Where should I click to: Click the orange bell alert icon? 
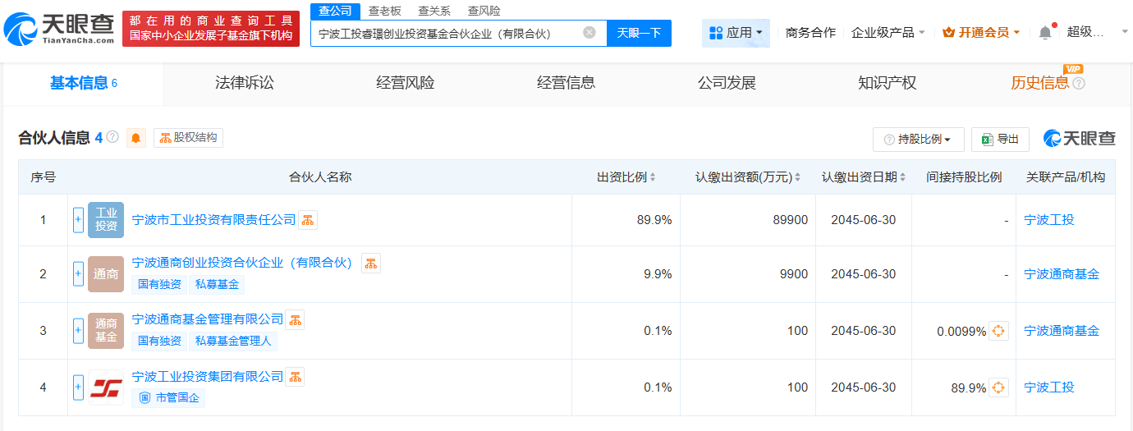point(136,138)
